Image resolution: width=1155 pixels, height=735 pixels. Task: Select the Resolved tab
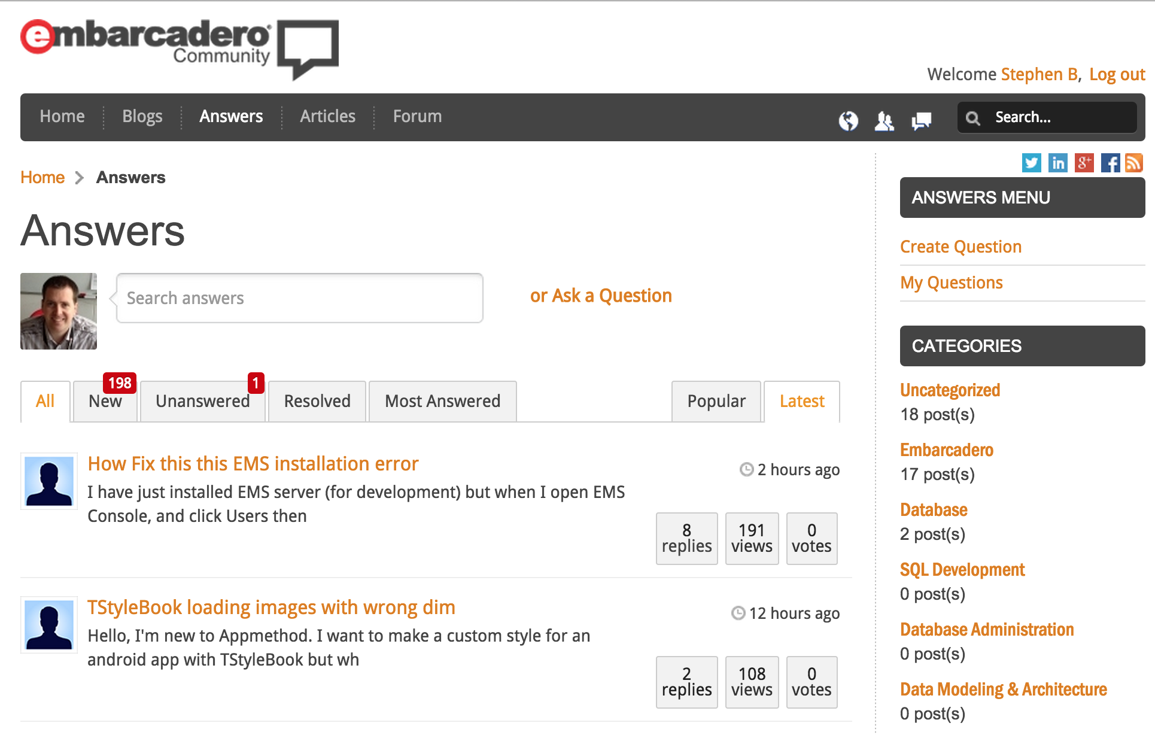click(x=317, y=401)
